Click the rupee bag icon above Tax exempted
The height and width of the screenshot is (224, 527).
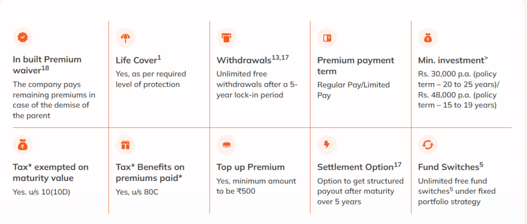[23, 145]
